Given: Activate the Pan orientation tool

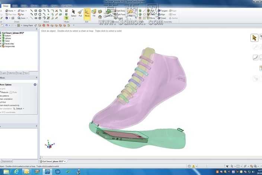Looking at the screenshot, I should (x=21, y=15).
